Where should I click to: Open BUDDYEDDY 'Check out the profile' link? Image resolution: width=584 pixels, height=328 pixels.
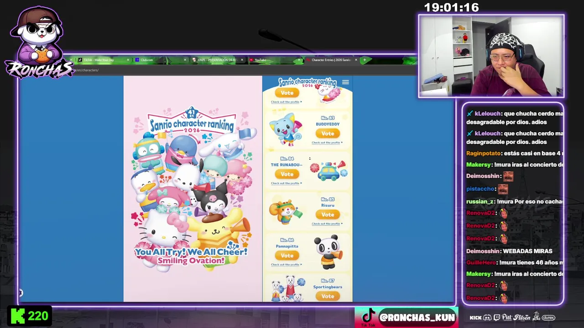[327, 143]
